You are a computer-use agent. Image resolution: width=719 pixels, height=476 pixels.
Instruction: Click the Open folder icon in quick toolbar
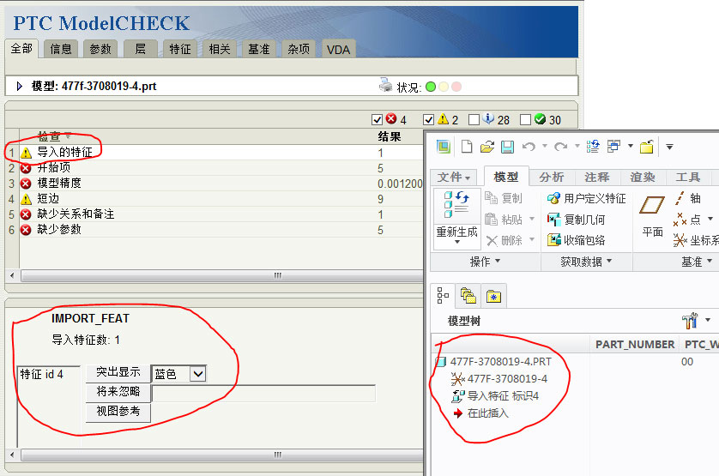click(x=486, y=147)
